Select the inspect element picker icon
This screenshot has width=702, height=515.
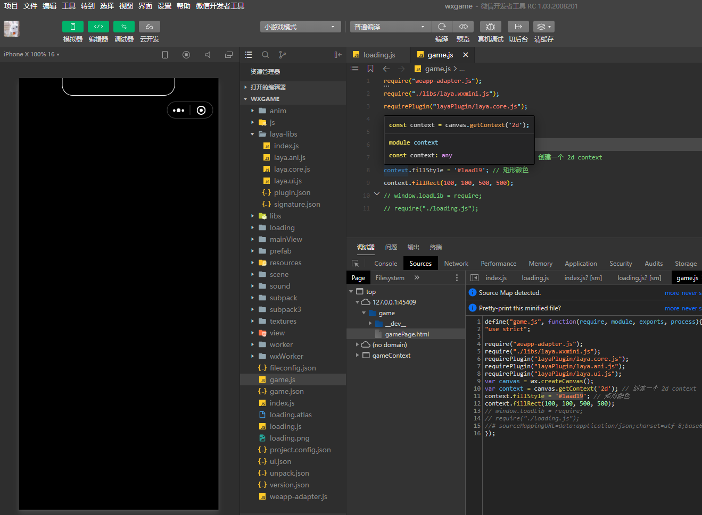tap(356, 264)
